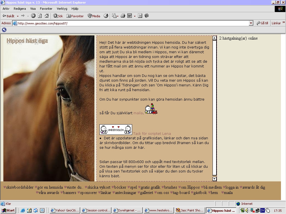
Task: Click the blue arrow icon below address bar
Action: pyautogui.click(x=4, y=30)
